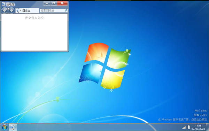Click the 回收站 address bar path
This screenshot has height=131, width=209.
click(27, 10)
